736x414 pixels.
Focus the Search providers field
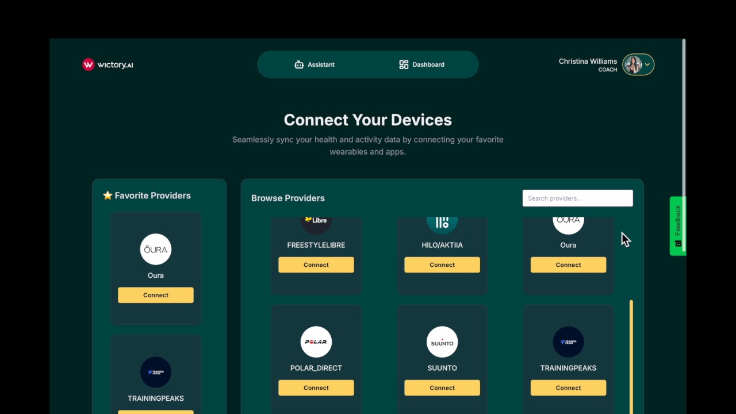click(577, 198)
